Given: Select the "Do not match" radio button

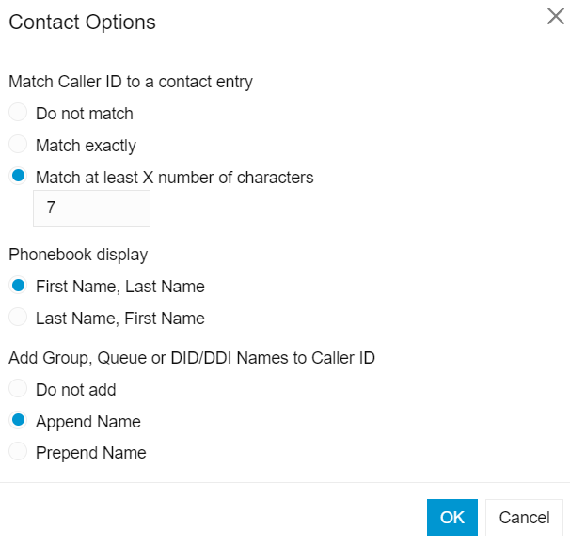Looking at the screenshot, I should 18,112.
